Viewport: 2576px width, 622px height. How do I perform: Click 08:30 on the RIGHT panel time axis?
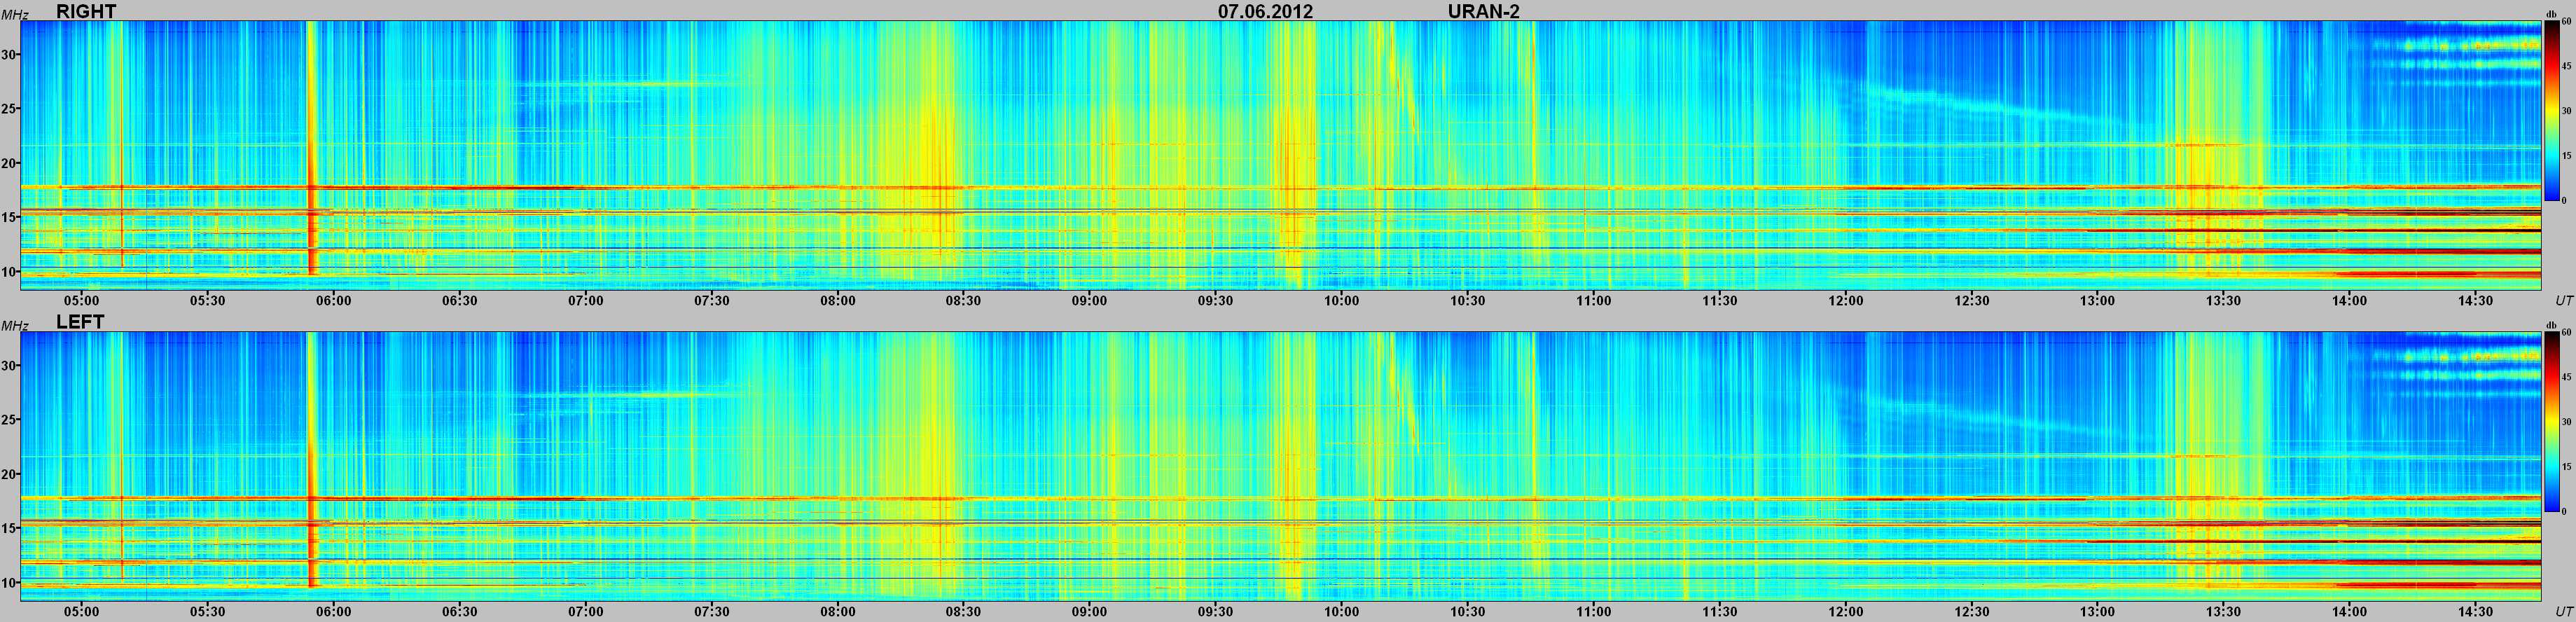pyautogui.click(x=963, y=300)
